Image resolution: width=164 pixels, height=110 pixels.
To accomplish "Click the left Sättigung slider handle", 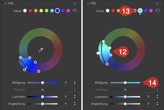I will point(43,83).
